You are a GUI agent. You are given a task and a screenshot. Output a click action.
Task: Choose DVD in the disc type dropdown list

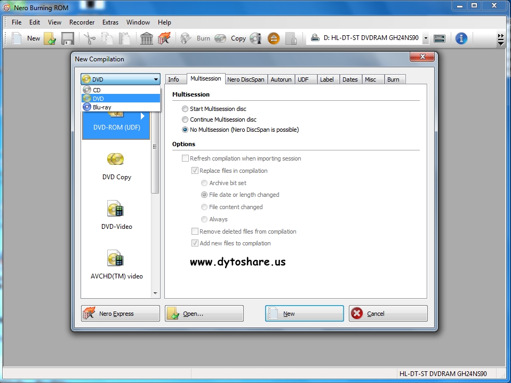(121, 99)
